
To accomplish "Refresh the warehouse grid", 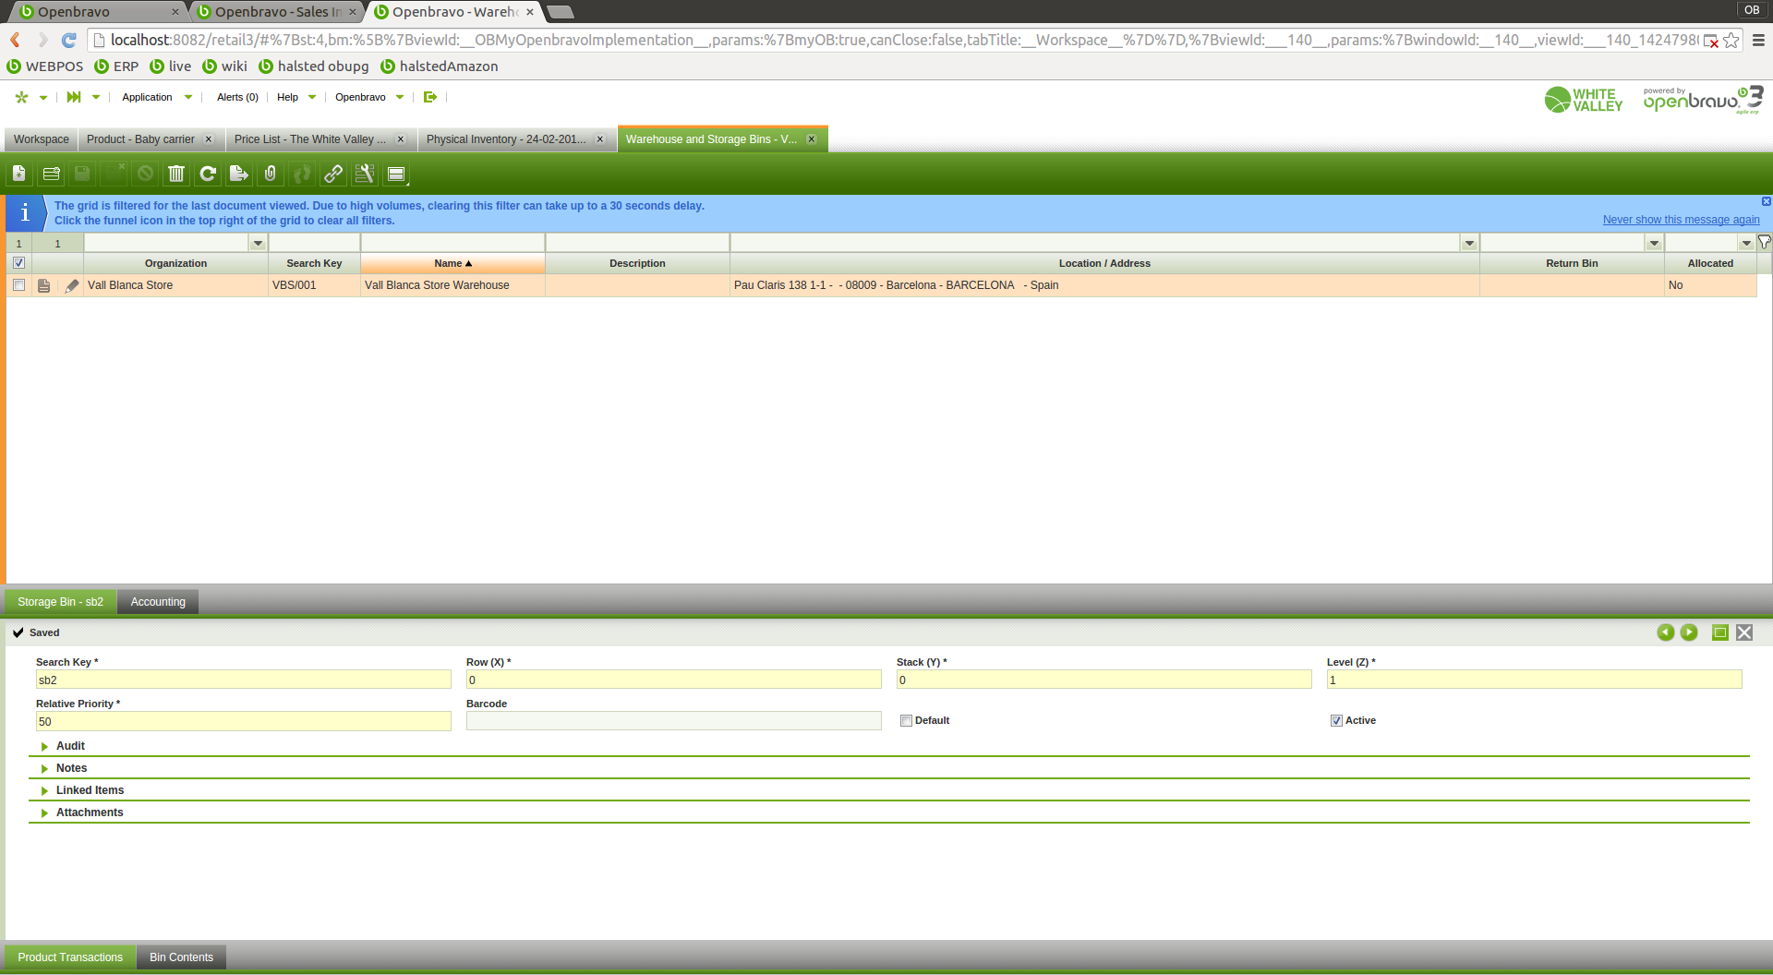I will click(x=208, y=174).
